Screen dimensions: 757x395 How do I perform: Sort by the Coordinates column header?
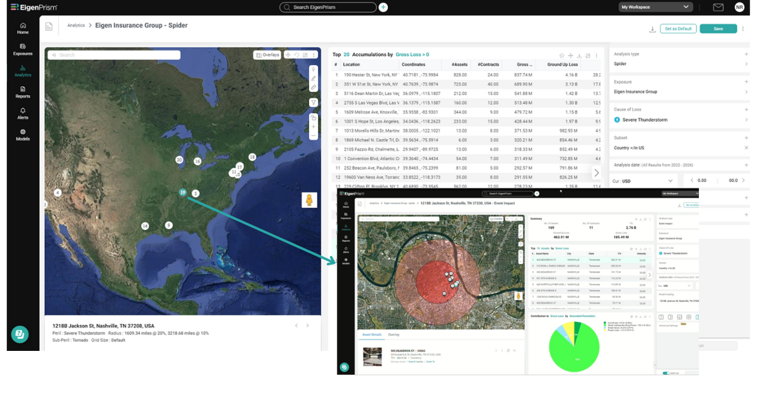click(414, 64)
